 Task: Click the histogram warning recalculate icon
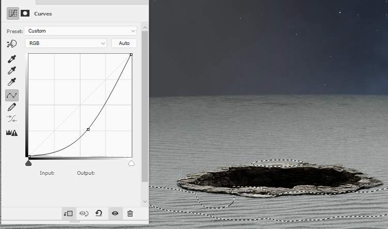click(x=11, y=133)
